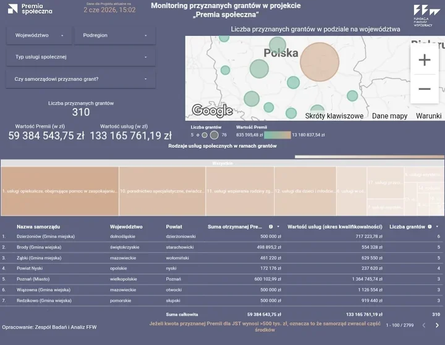This screenshot has height=345, width=445.
Task: Open the Podregion filter dropdown
Action: tap(115, 35)
